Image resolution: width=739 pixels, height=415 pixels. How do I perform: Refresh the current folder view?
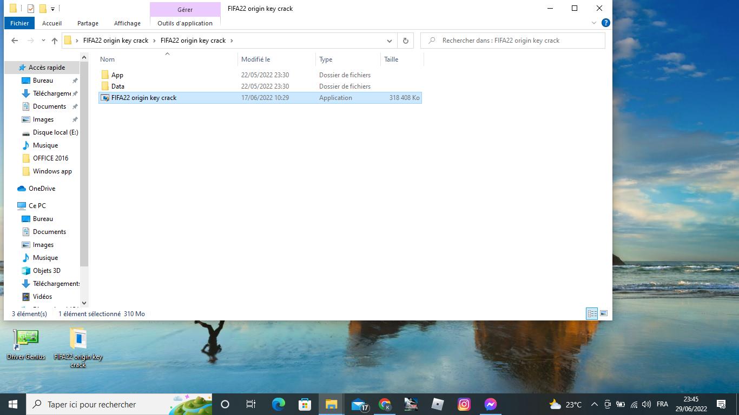(405, 41)
